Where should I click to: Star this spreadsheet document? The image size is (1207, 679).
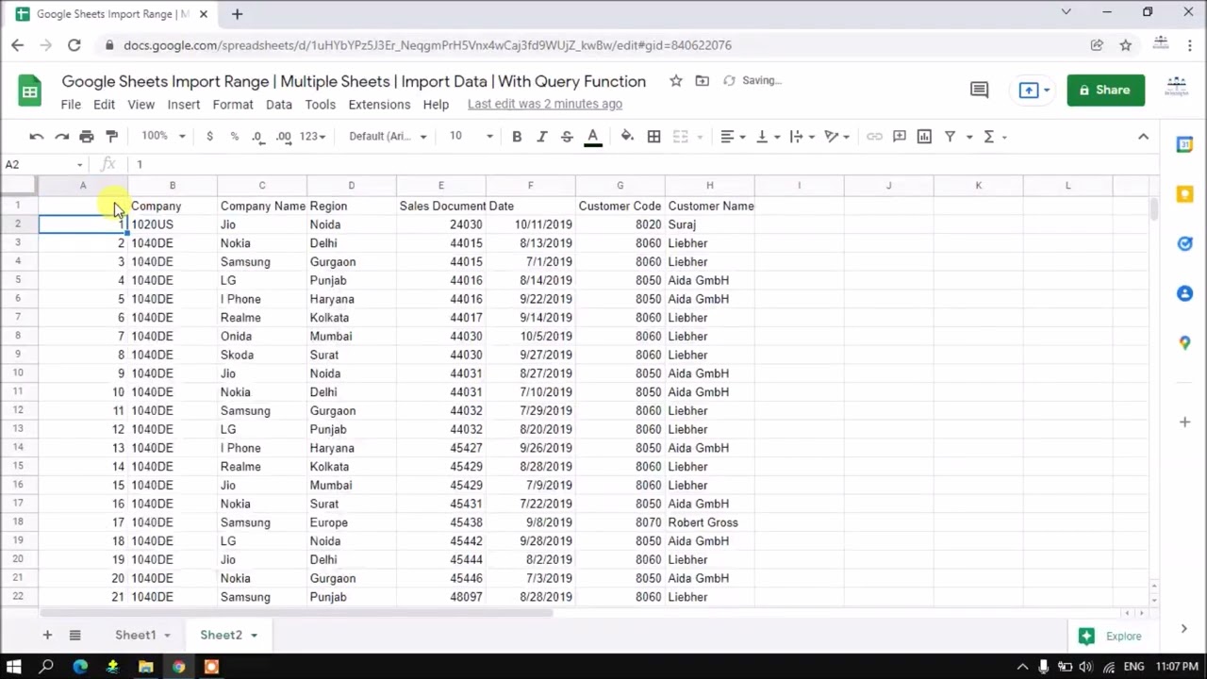tap(675, 81)
